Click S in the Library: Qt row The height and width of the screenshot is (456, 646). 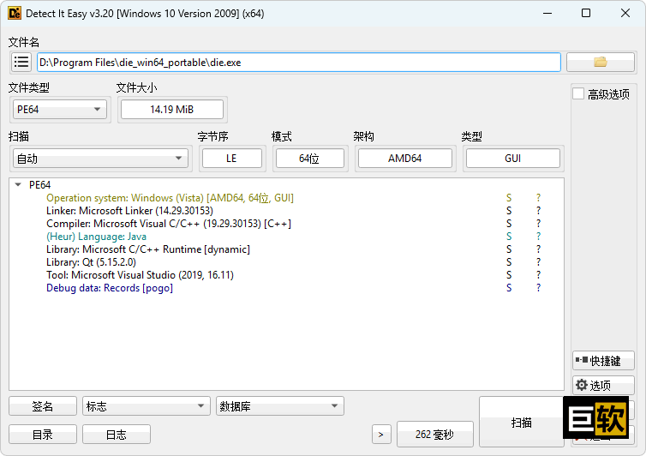[509, 261]
